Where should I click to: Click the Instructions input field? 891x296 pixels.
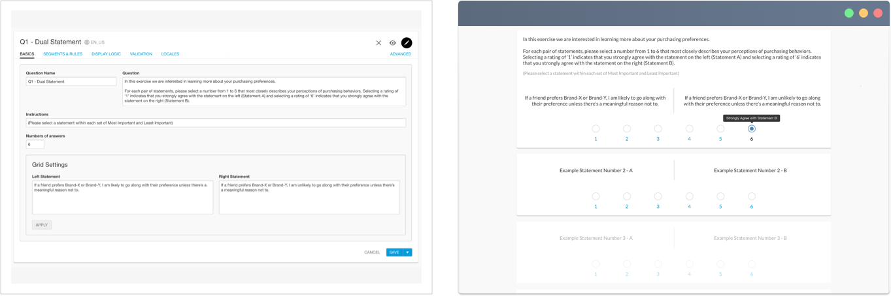(x=216, y=123)
